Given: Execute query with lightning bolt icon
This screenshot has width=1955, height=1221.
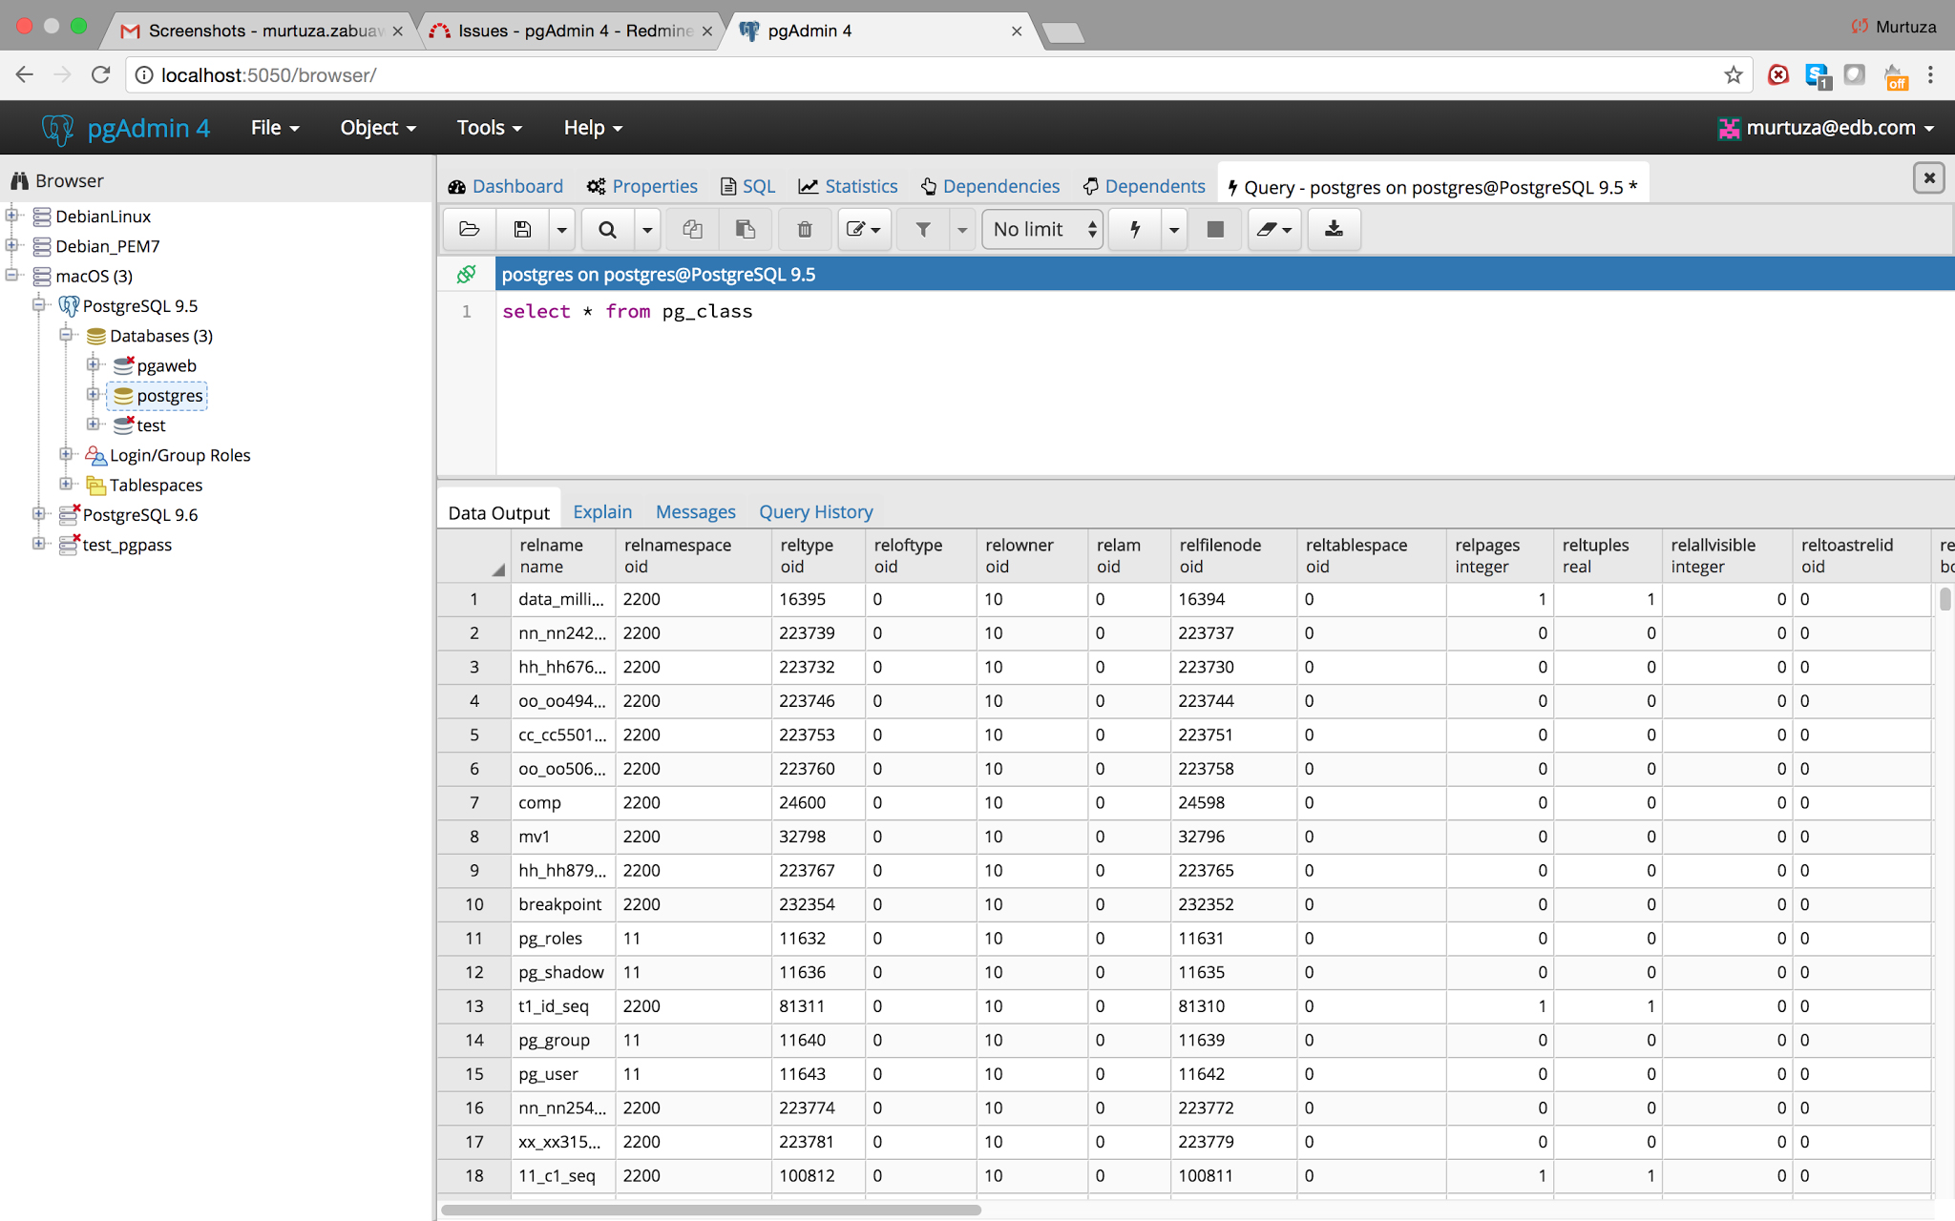Looking at the screenshot, I should [x=1135, y=229].
